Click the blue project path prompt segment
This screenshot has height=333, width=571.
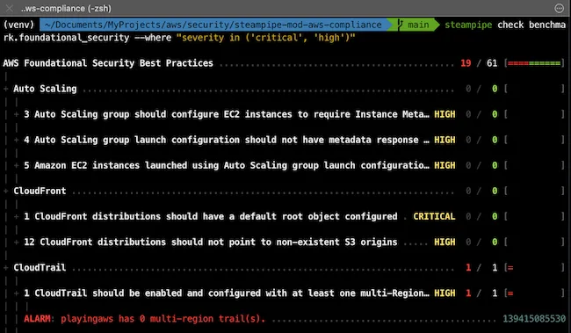(x=213, y=25)
